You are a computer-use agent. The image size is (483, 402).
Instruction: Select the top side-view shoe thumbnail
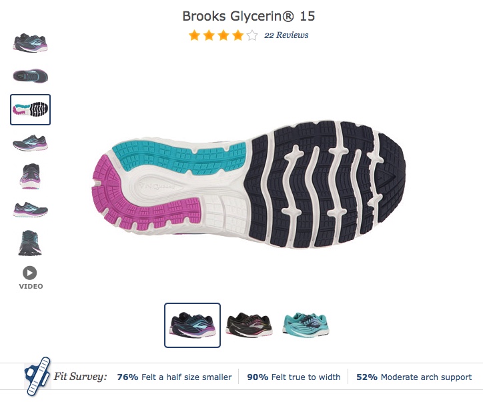tap(30, 43)
